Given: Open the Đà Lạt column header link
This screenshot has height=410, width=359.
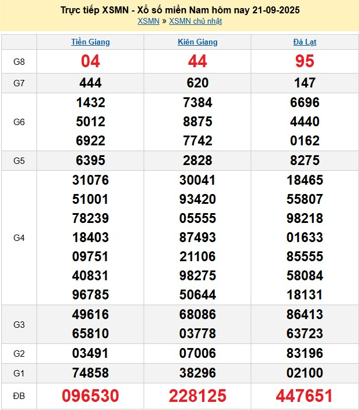Looking at the screenshot, I should (305, 42).
